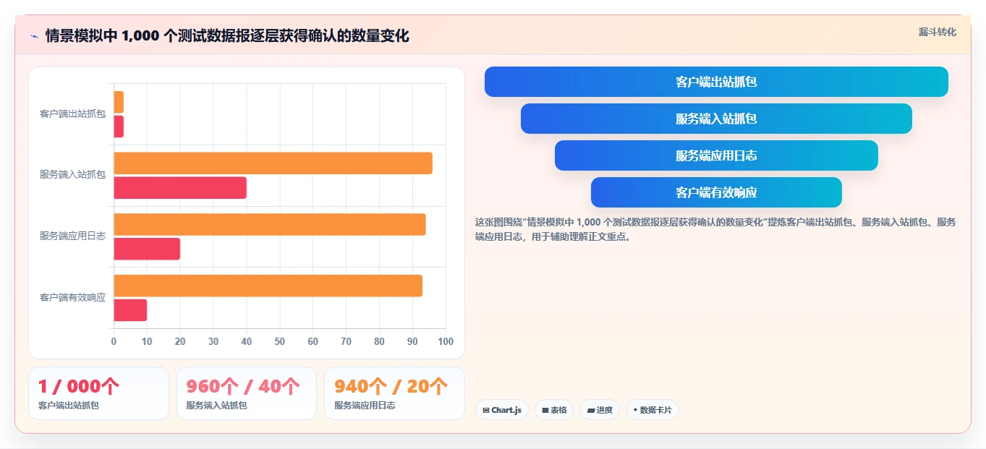Image resolution: width=986 pixels, height=449 pixels.
Task: Click the lightning icon beside the title
Action: point(35,36)
